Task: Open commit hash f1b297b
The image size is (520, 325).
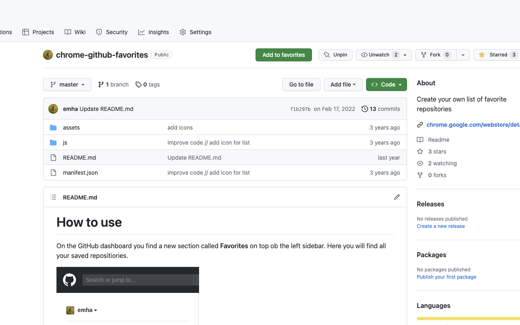Action: pos(300,109)
